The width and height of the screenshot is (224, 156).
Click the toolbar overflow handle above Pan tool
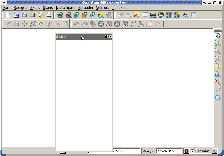(218, 30)
